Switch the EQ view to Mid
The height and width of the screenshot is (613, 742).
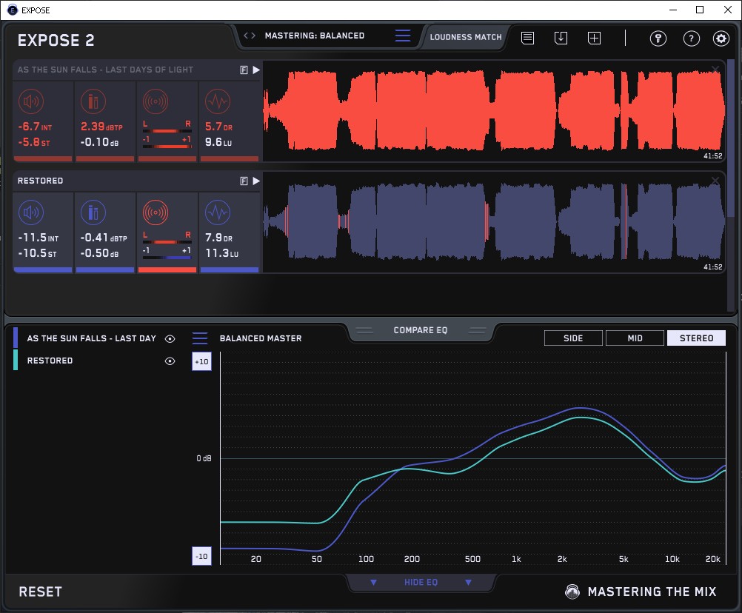[x=635, y=338]
